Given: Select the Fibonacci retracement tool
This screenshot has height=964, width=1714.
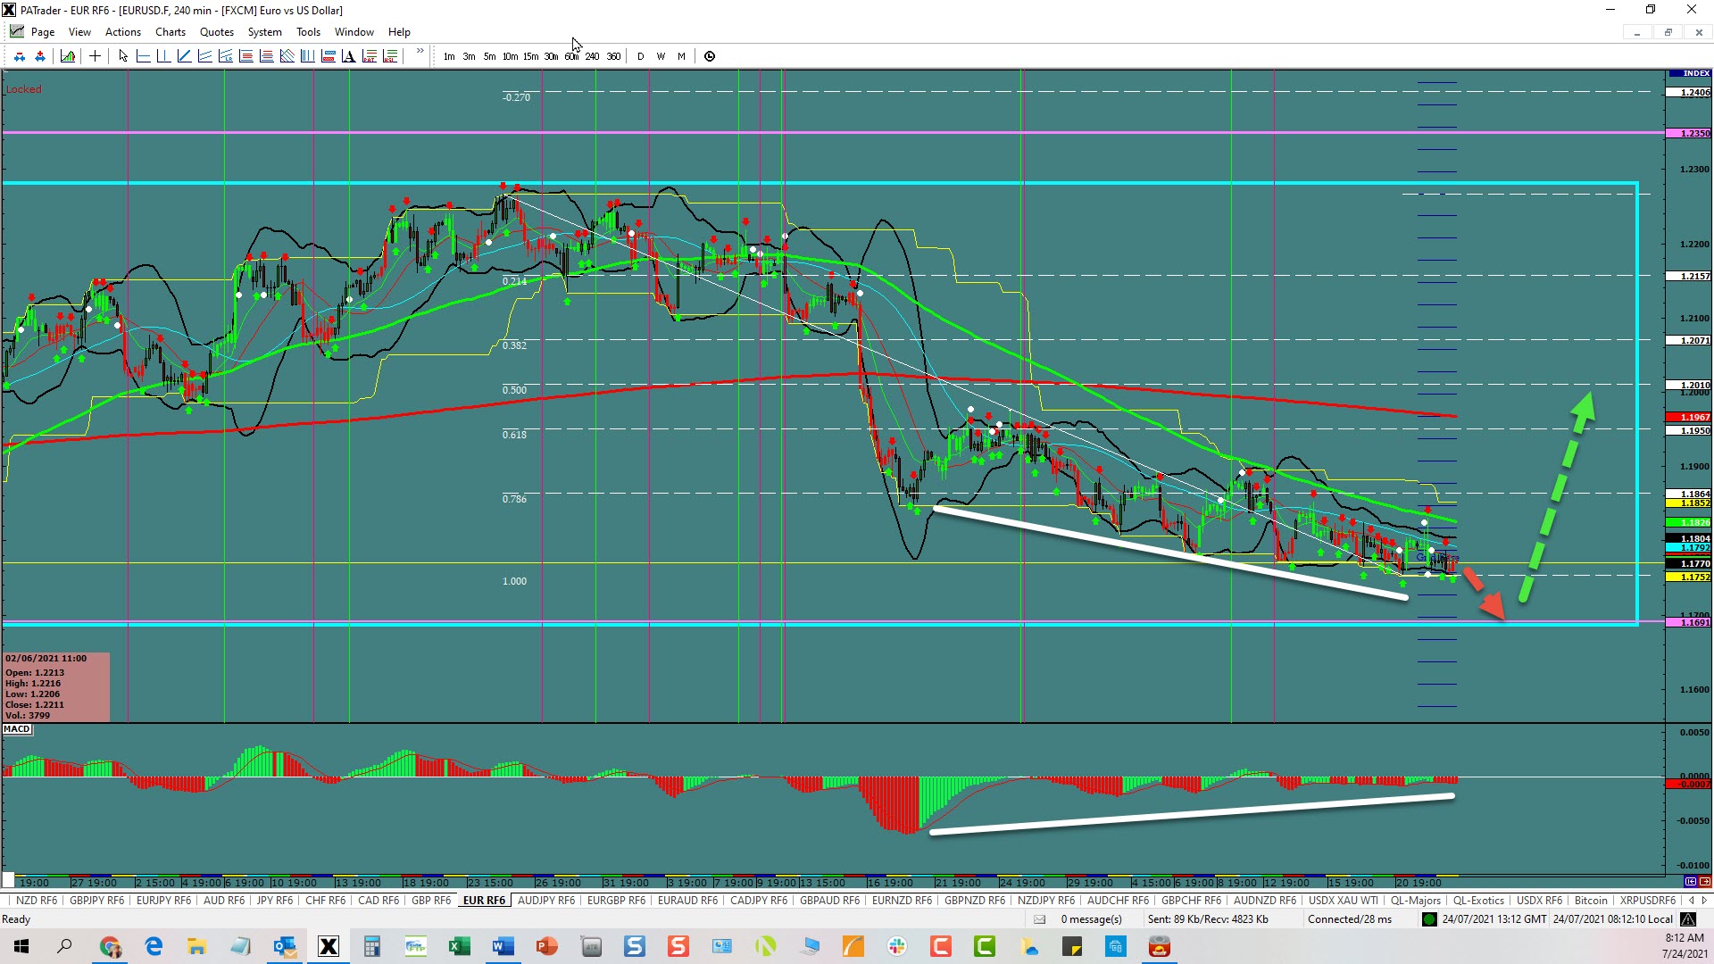Looking at the screenshot, I should [245, 56].
